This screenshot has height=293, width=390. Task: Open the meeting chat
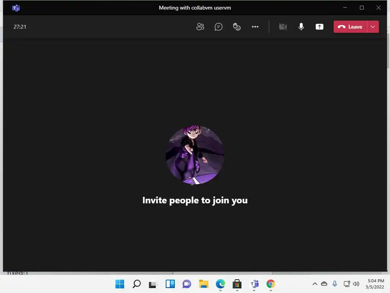[218, 27]
